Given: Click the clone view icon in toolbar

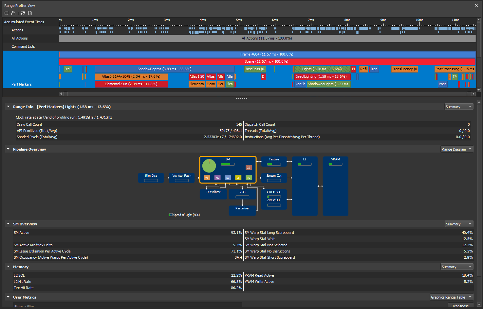Looking at the screenshot, I should tap(6, 13).
